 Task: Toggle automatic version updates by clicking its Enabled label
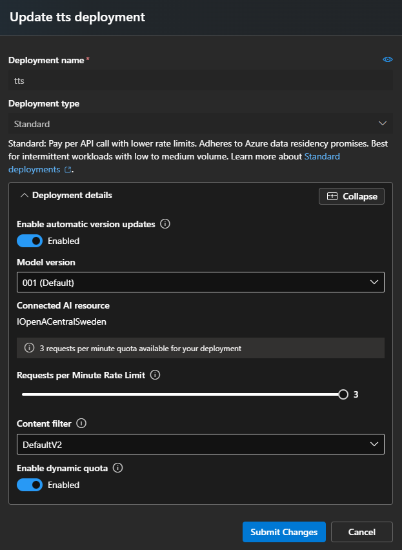64,240
